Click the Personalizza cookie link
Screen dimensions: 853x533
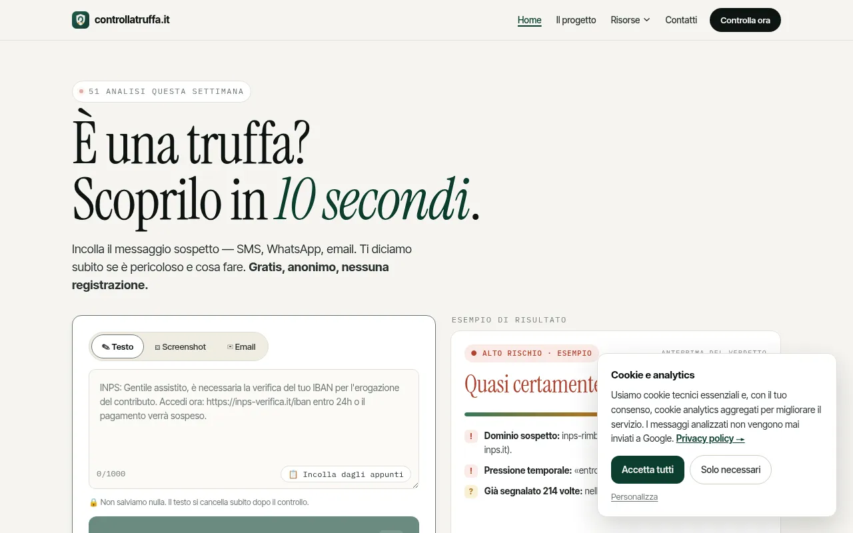tap(634, 497)
